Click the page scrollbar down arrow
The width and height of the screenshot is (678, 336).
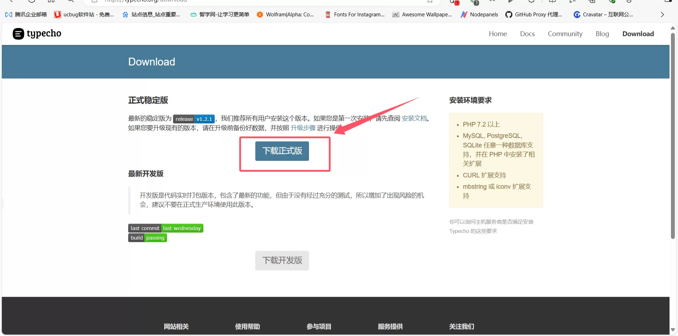pos(673,330)
